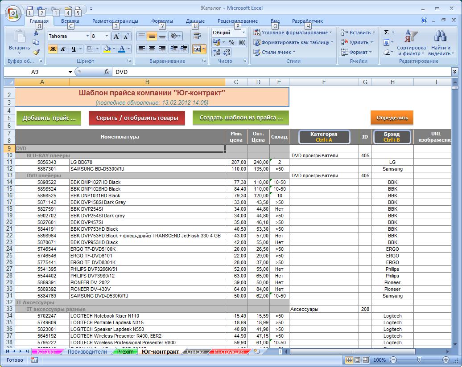462x367 pixels.
Task: Click the Clear eraser icon
Action: (387, 52)
